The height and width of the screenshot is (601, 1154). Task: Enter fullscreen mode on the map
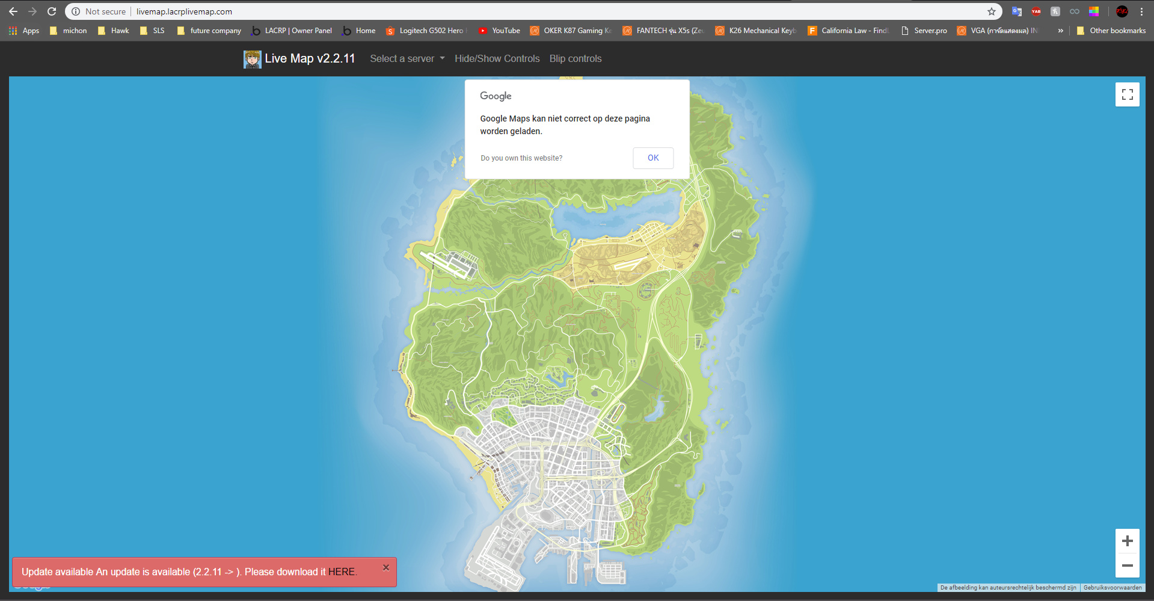pos(1128,94)
